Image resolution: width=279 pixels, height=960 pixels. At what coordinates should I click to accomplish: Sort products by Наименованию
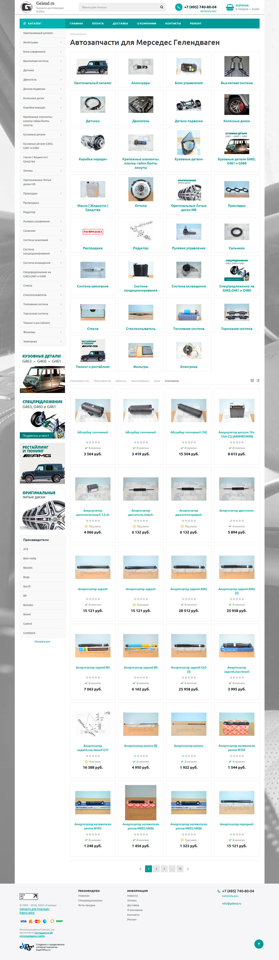(140, 381)
